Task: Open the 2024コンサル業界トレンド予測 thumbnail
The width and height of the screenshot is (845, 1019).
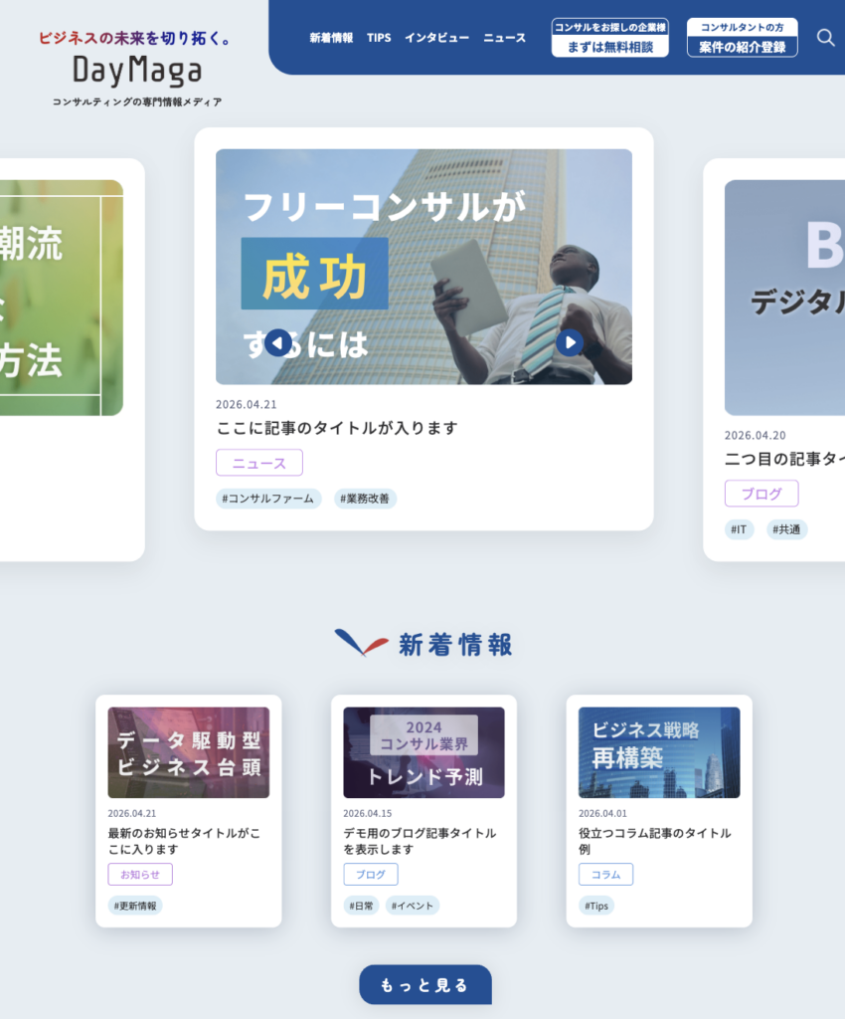Action: click(x=423, y=752)
